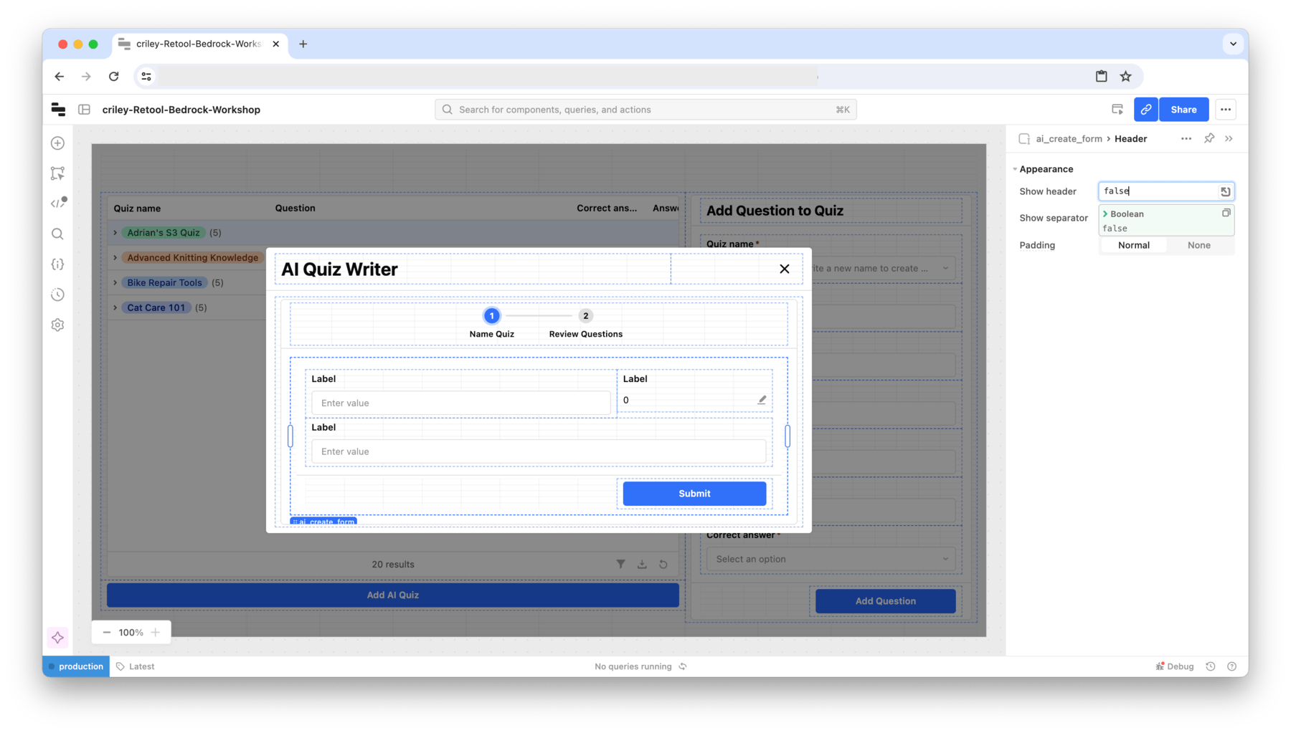Screen dimensions: 1291x733
Task: Expand the Advanced Knitting Knowledge row
Action: point(115,258)
